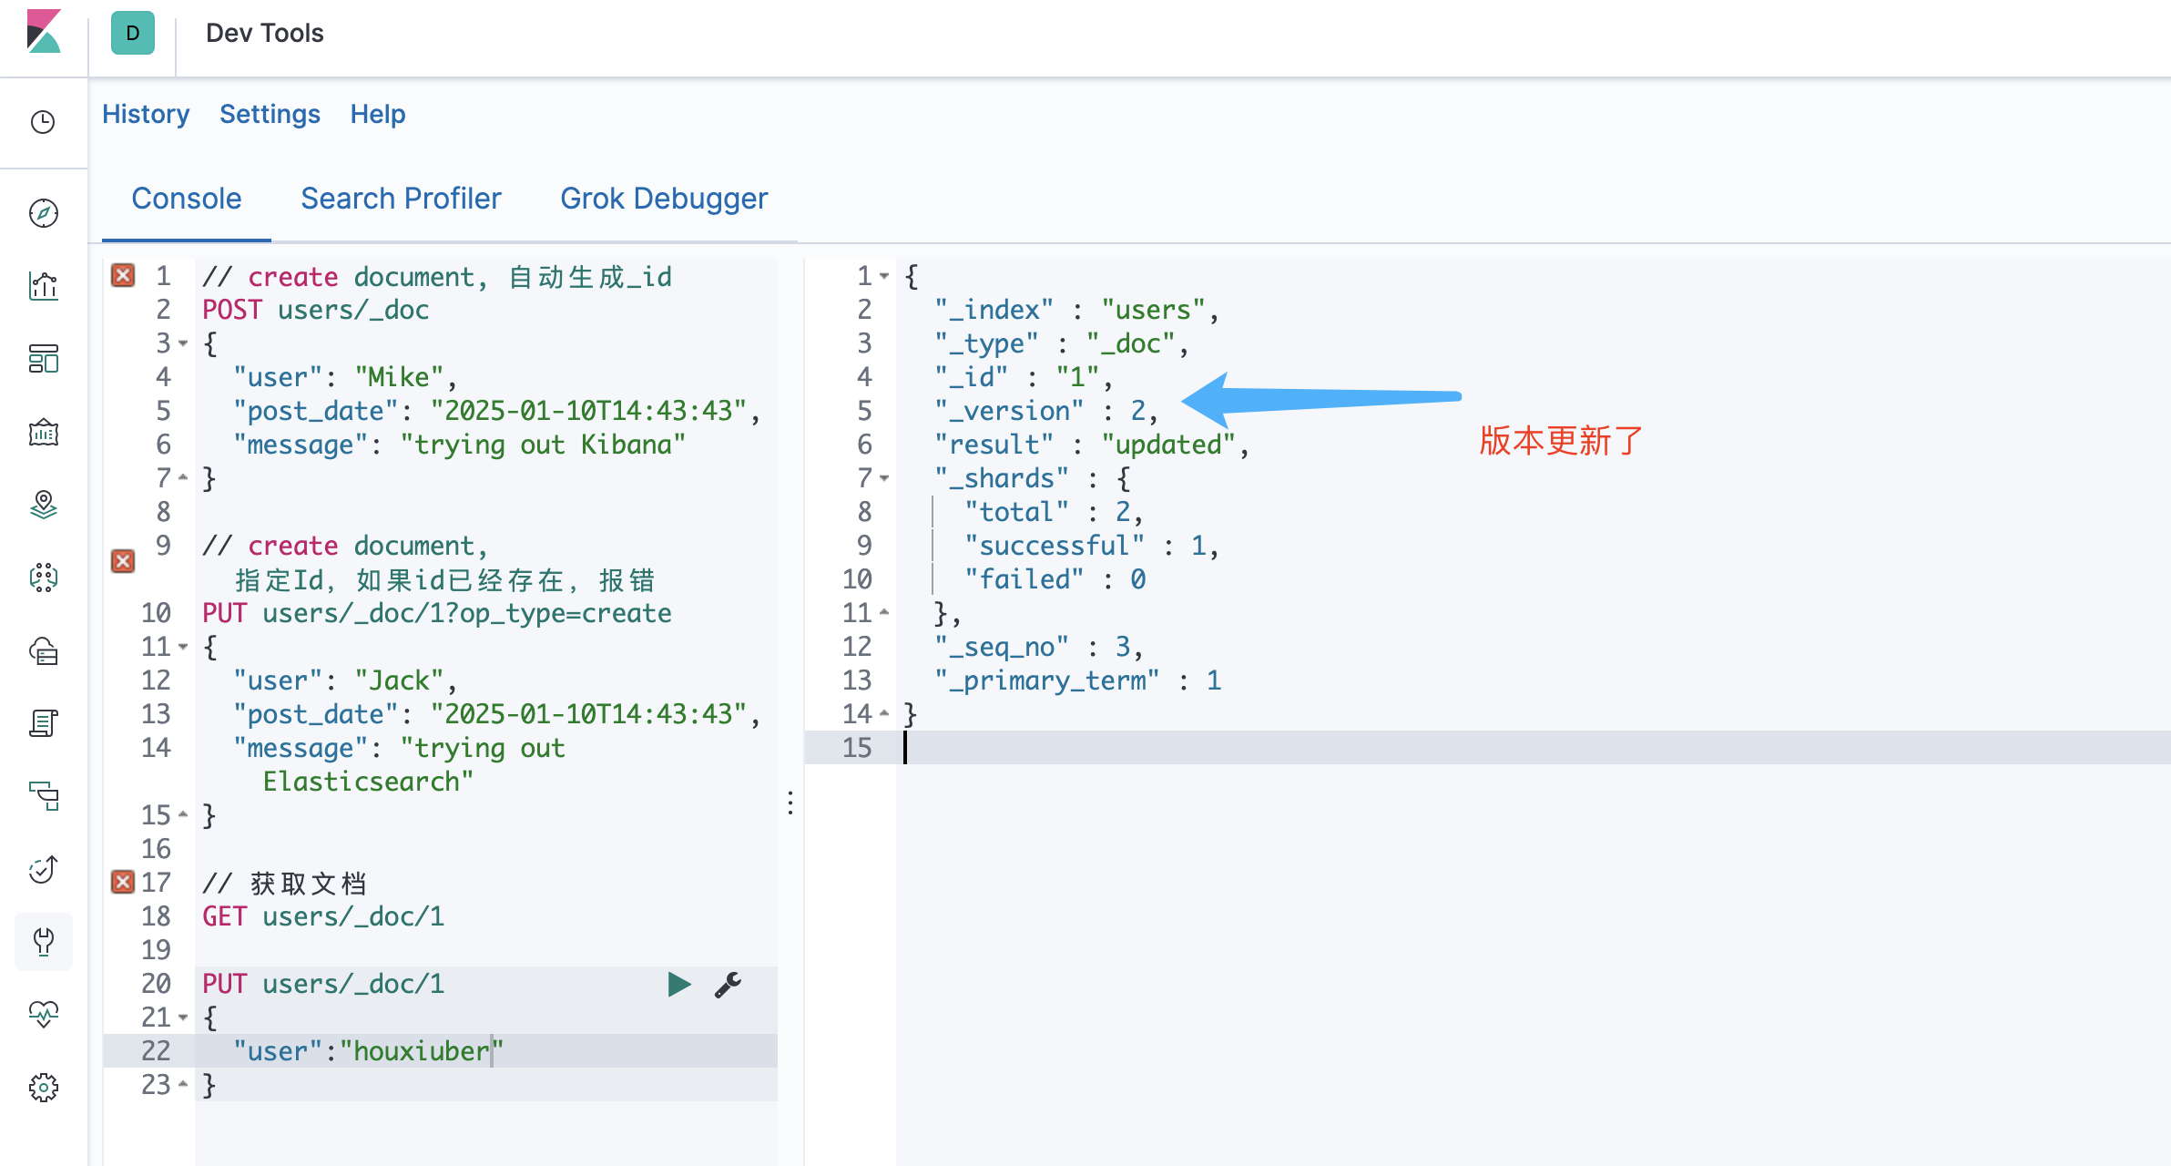This screenshot has height=1166, width=2171.
Task: Open the Maps icon in sidebar
Action: tap(44, 504)
